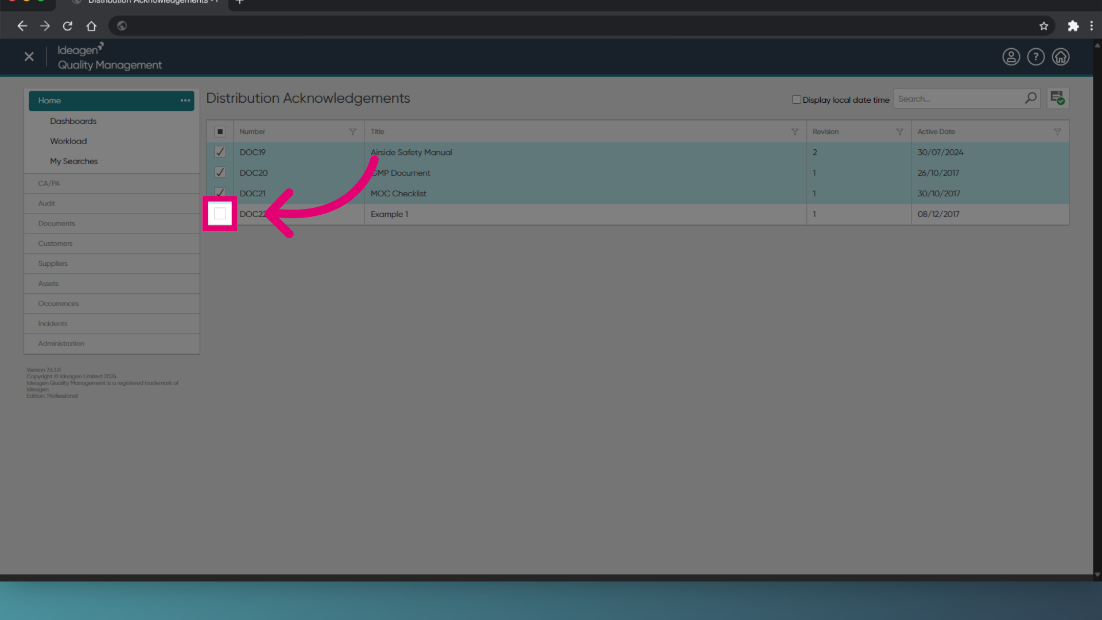Close the side menu with X icon
Screen dimensions: 1102x620
click(29, 57)
